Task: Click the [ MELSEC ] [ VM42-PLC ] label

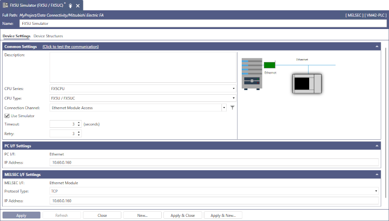Action: coord(366,15)
